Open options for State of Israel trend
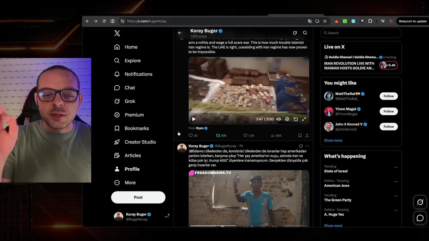 [x=396, y=167]
